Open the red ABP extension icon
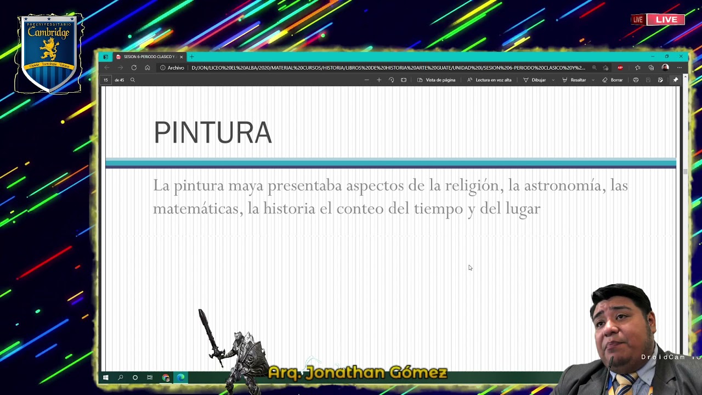This screenshot has width=702, height=395. point(620,67)
